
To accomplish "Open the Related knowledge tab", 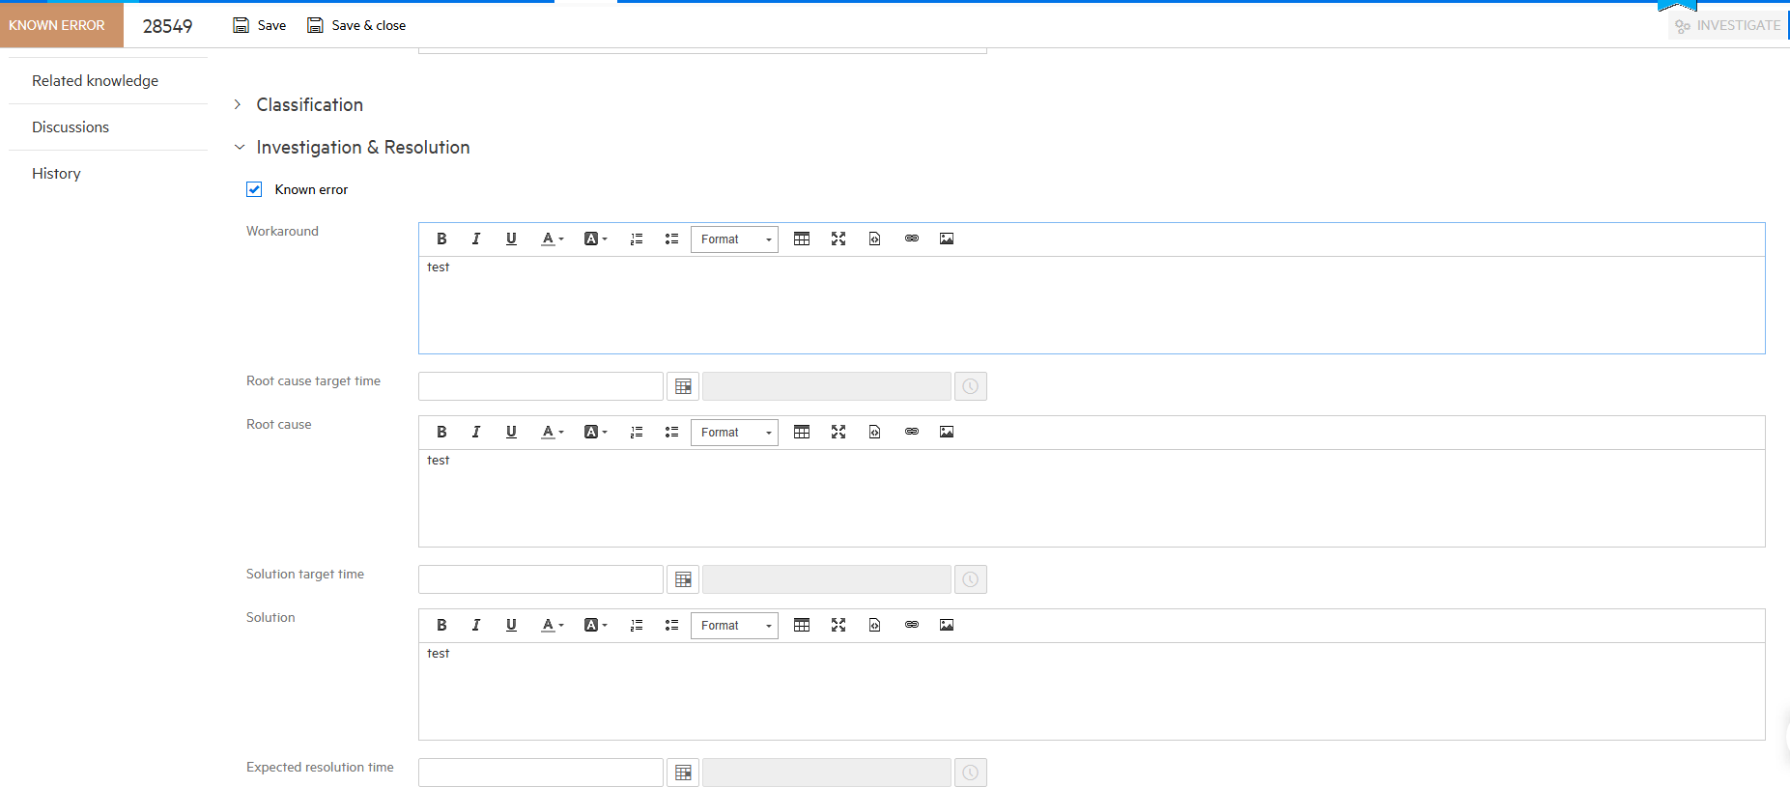I will click(95, 81).
